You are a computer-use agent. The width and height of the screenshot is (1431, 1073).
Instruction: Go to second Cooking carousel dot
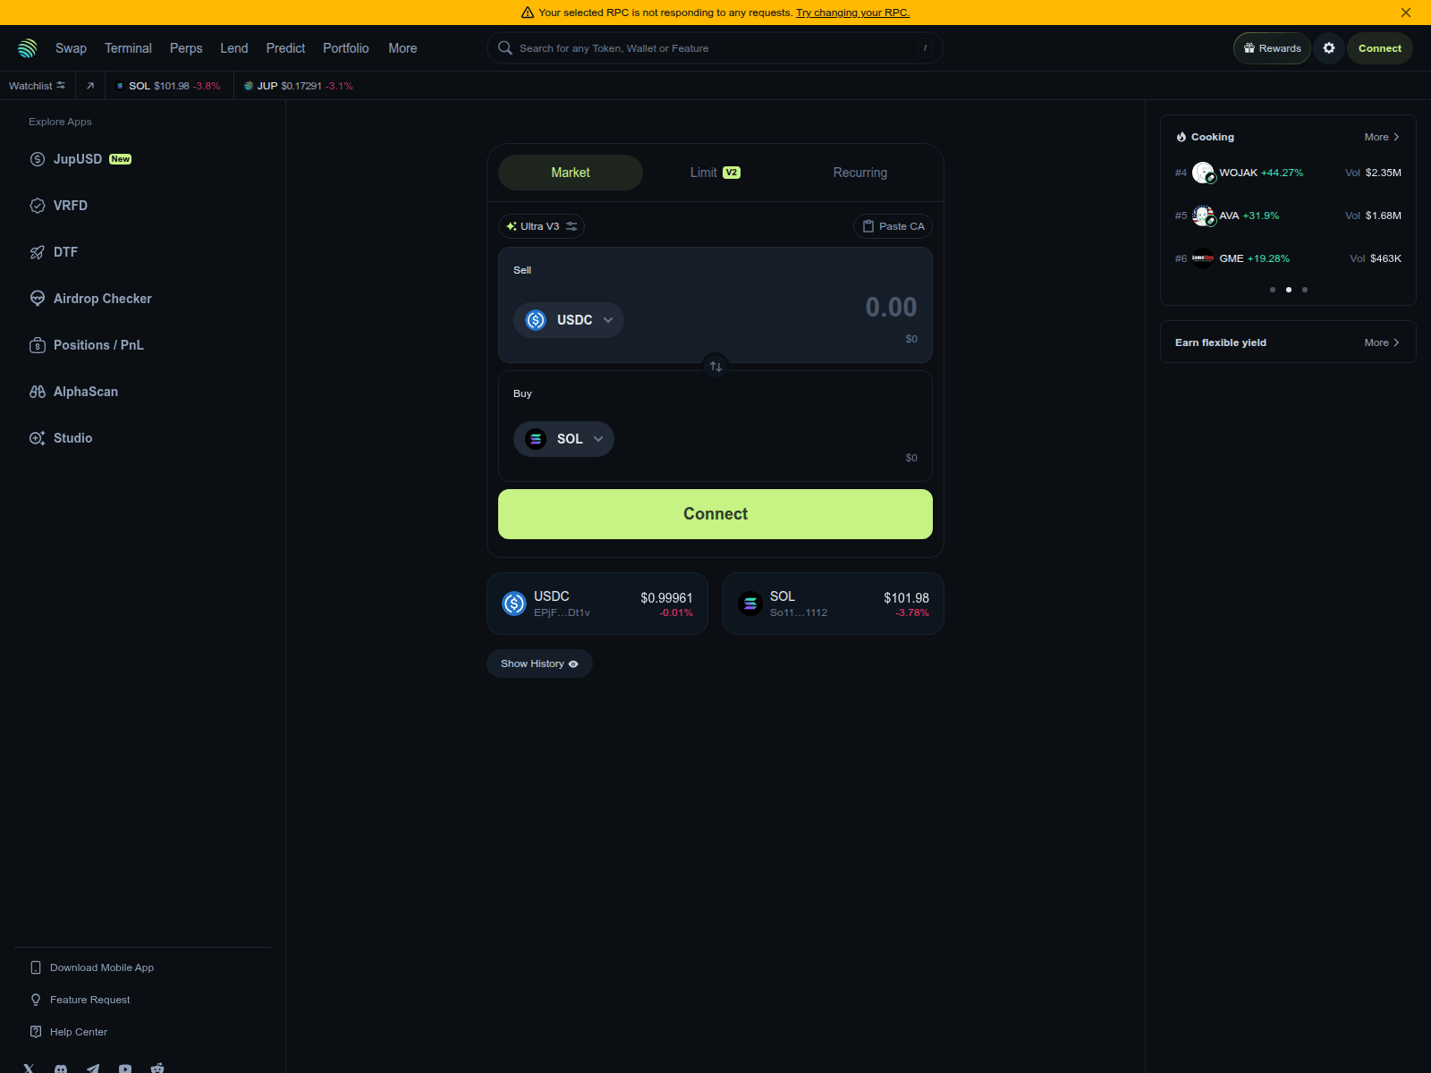(1289, 290)
